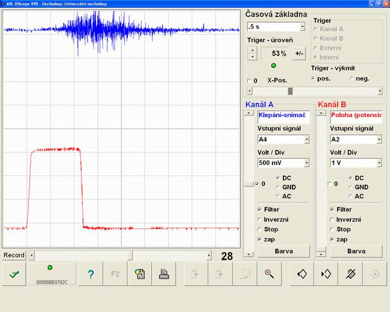This screenshot has width=390, height=312.
Task: Expand Kanál A Volt/Div dropdown
Action: tap(306, 163)
